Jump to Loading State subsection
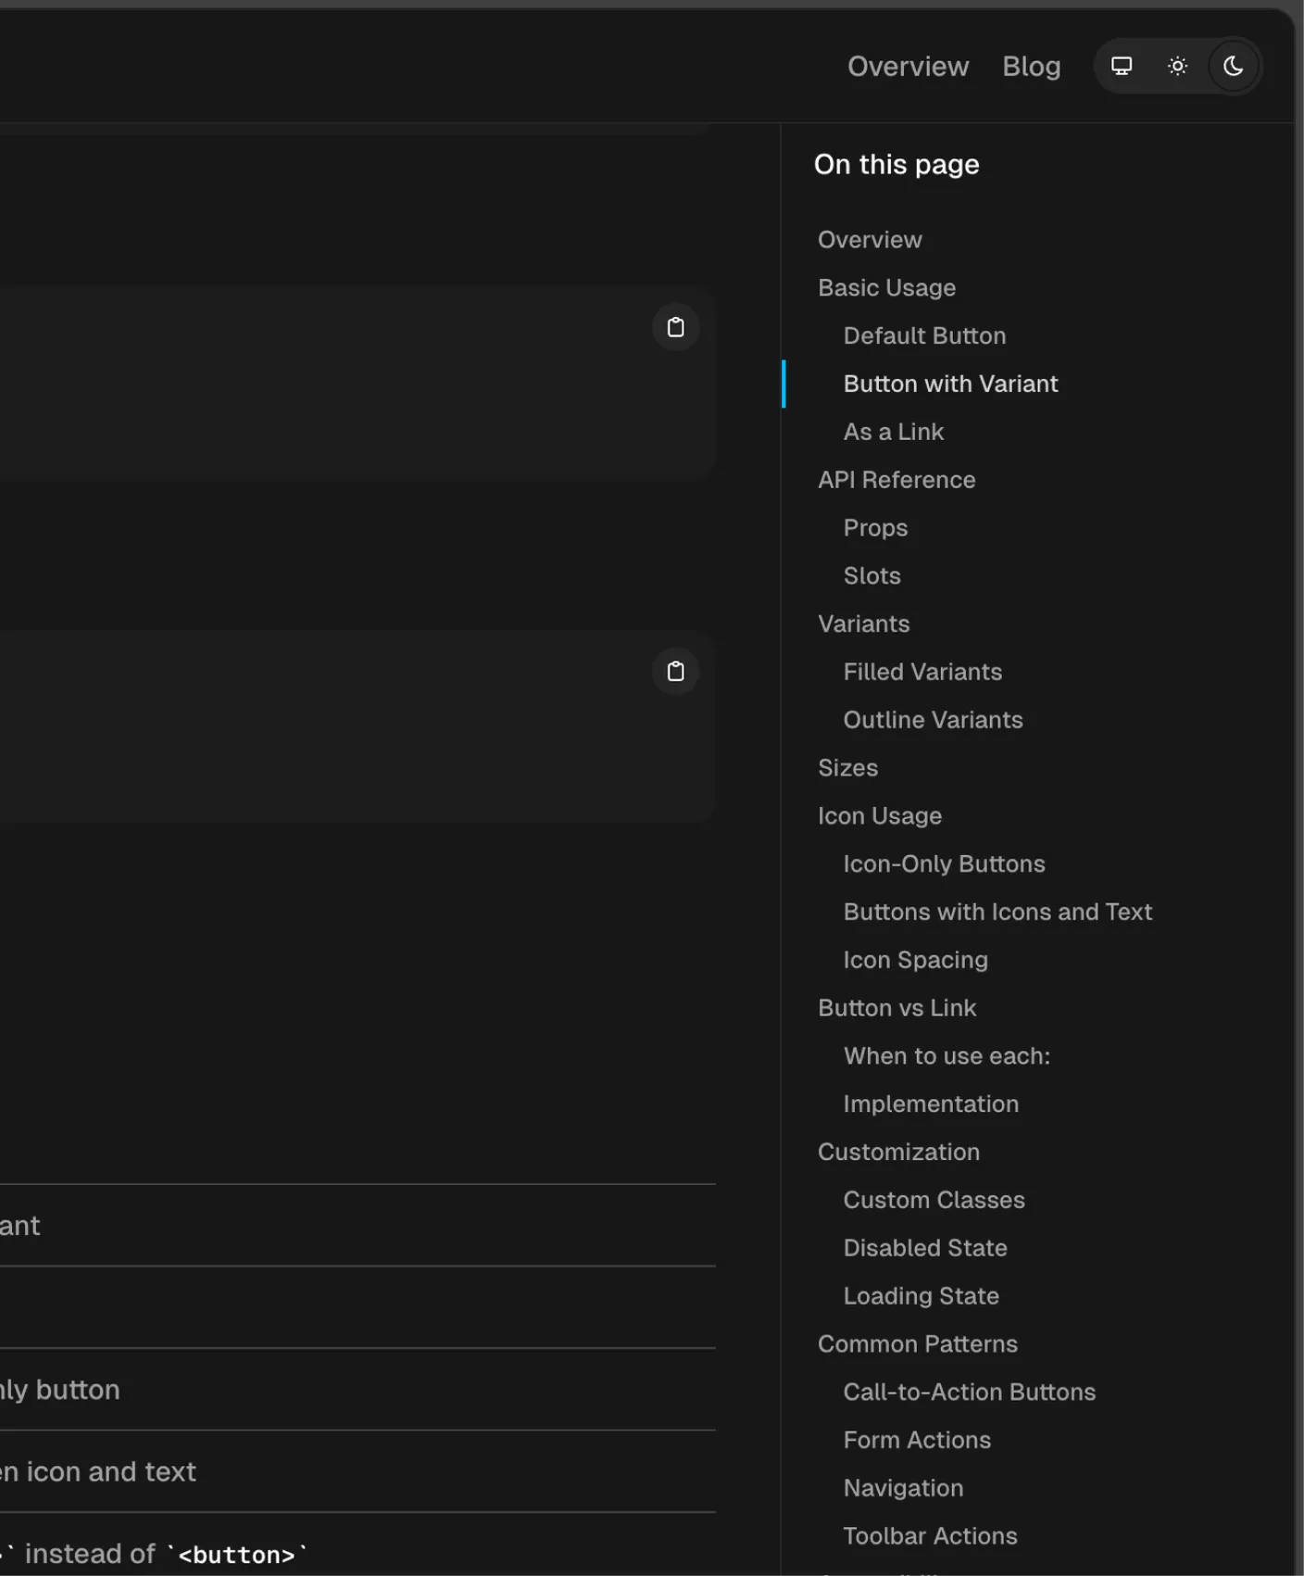Viewport: 1304px width, 1576px height. [x=921, y=1296]
